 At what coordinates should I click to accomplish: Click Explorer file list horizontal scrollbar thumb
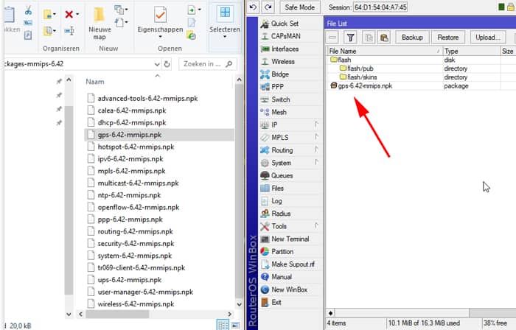117,315
